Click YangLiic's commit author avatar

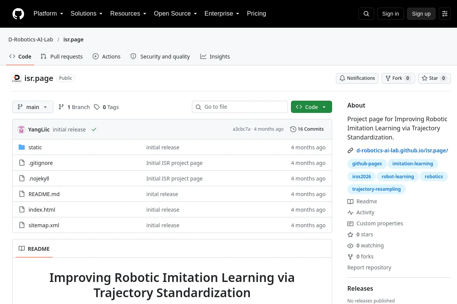[x=21, y=130]
